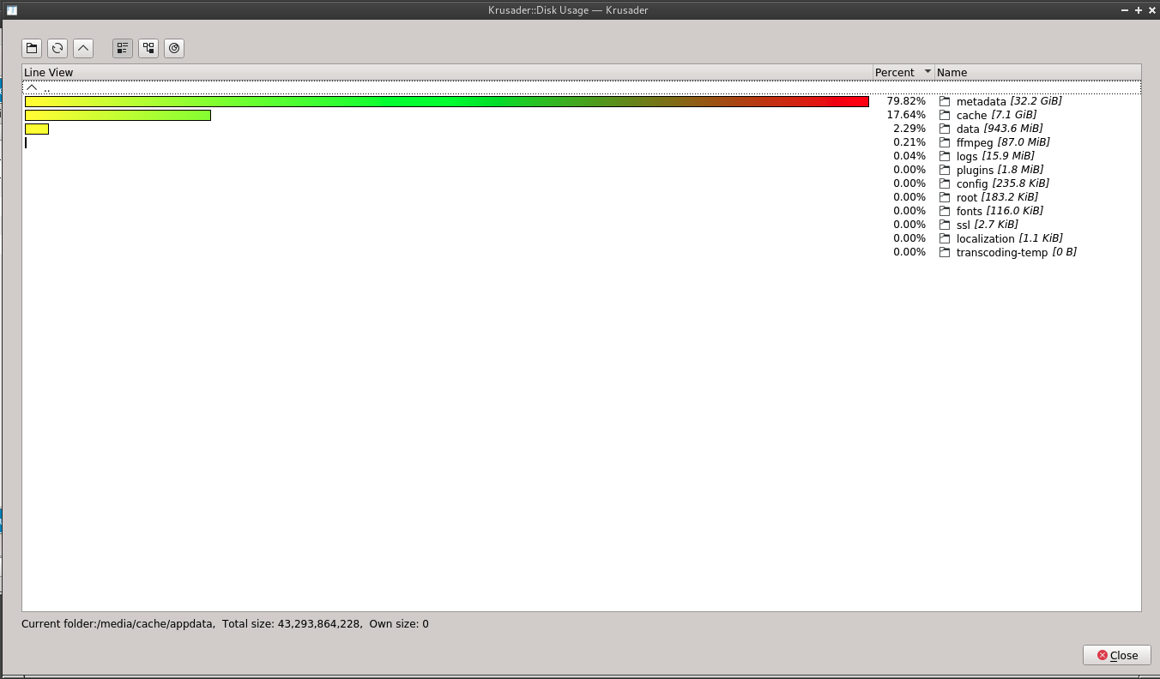Select the 'fonts [116.0 KiB]' entry
The width and height of the screenshot is (1160, 679).
(1000, 211)
